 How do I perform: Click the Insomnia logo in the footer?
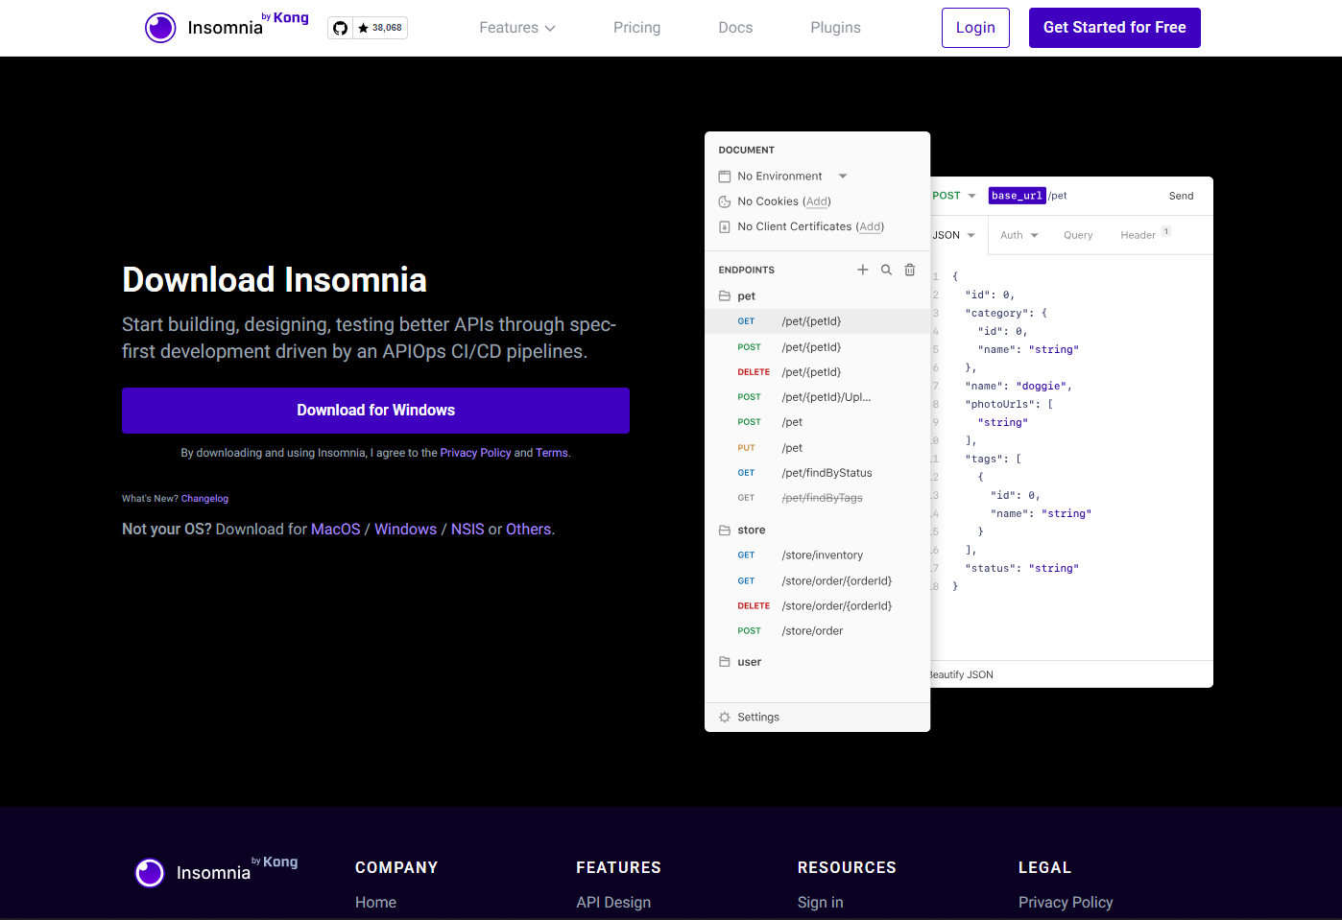click(x=150, y=872)
